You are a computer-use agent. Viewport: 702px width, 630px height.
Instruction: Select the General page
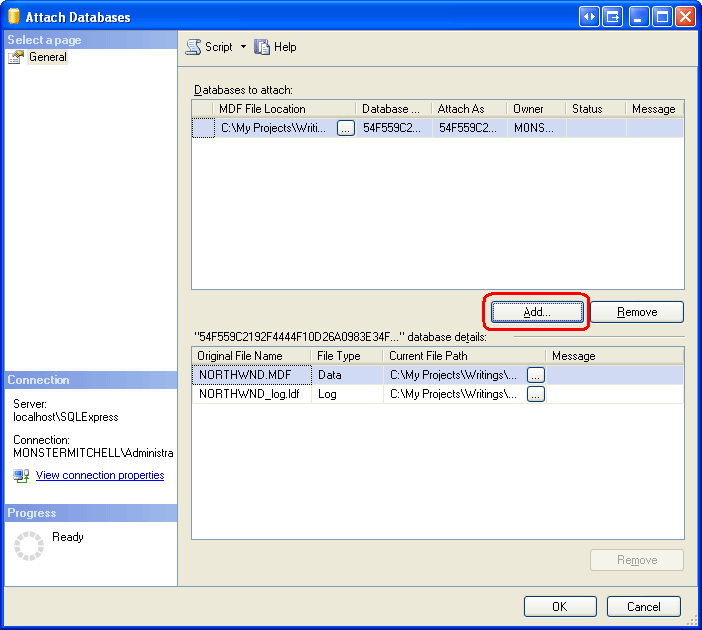(47, 57)
